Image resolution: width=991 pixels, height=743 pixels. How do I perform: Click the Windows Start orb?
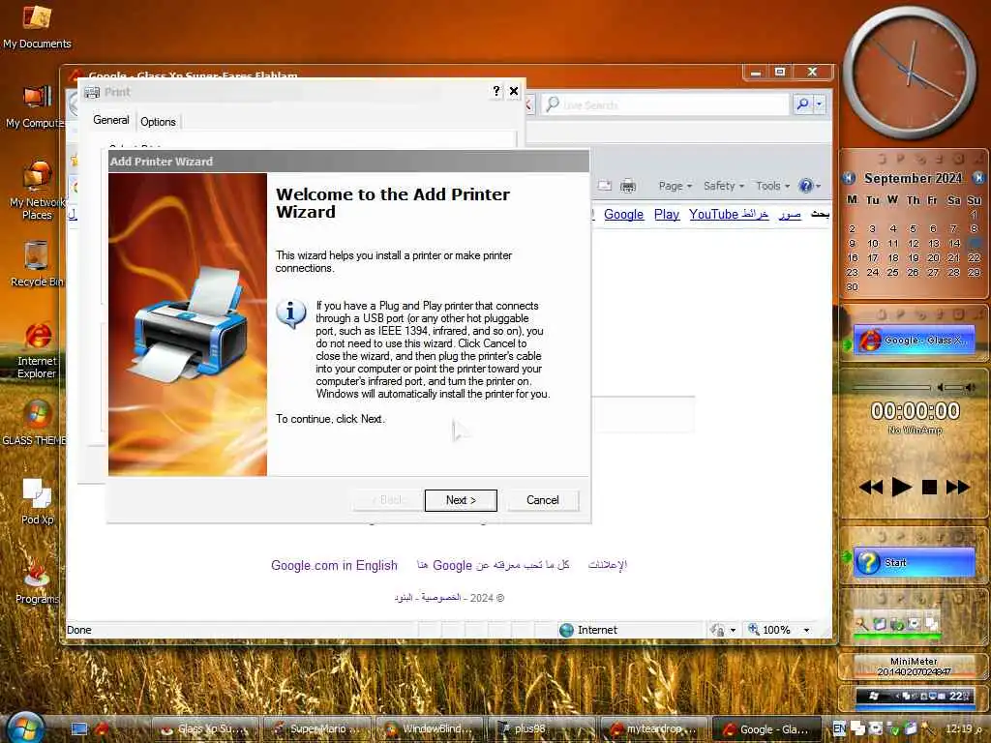pyautogui.click(x=24, y=728)
